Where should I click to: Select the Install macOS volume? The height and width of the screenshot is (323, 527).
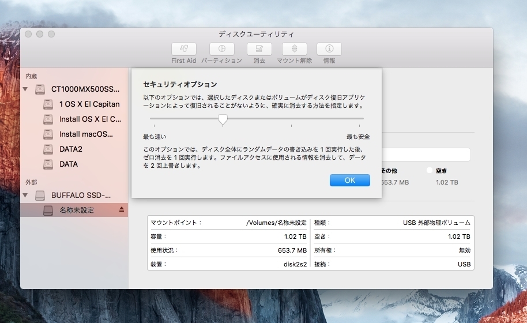tap(86, 134)
